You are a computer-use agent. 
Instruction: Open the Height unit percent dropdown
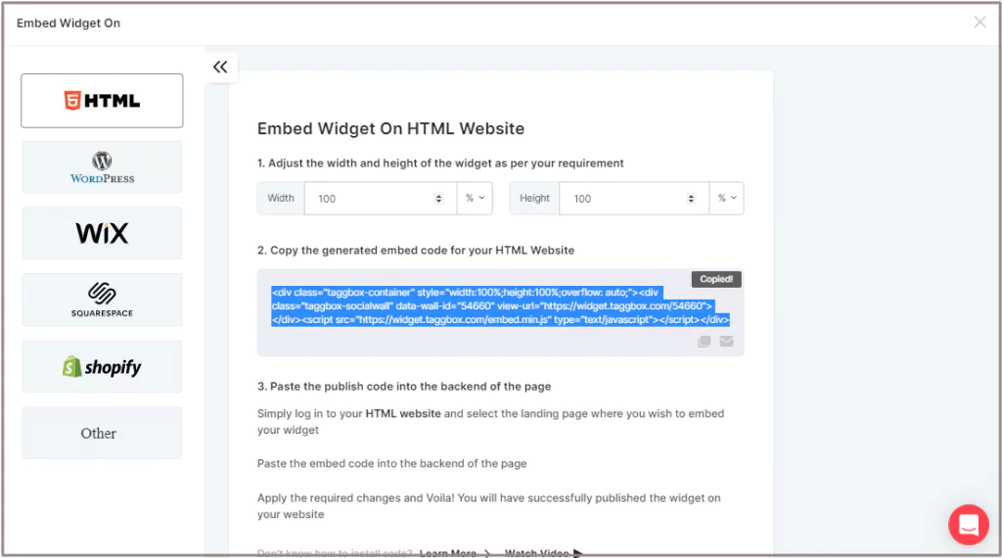tap(727, 198)
